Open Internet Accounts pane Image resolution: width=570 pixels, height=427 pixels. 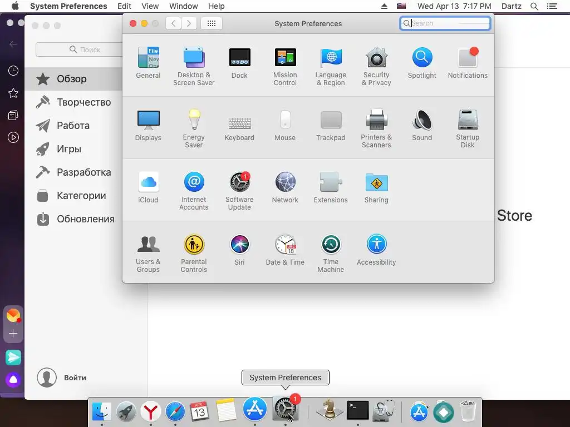coord(194,191)
